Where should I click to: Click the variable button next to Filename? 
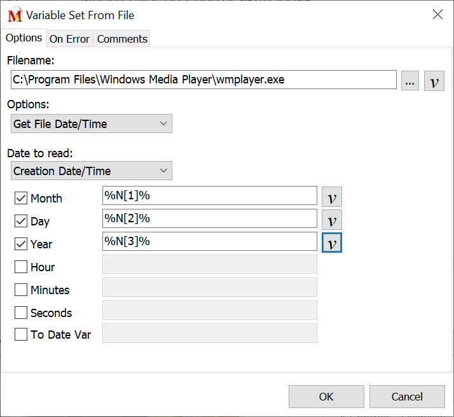point(434,81)
